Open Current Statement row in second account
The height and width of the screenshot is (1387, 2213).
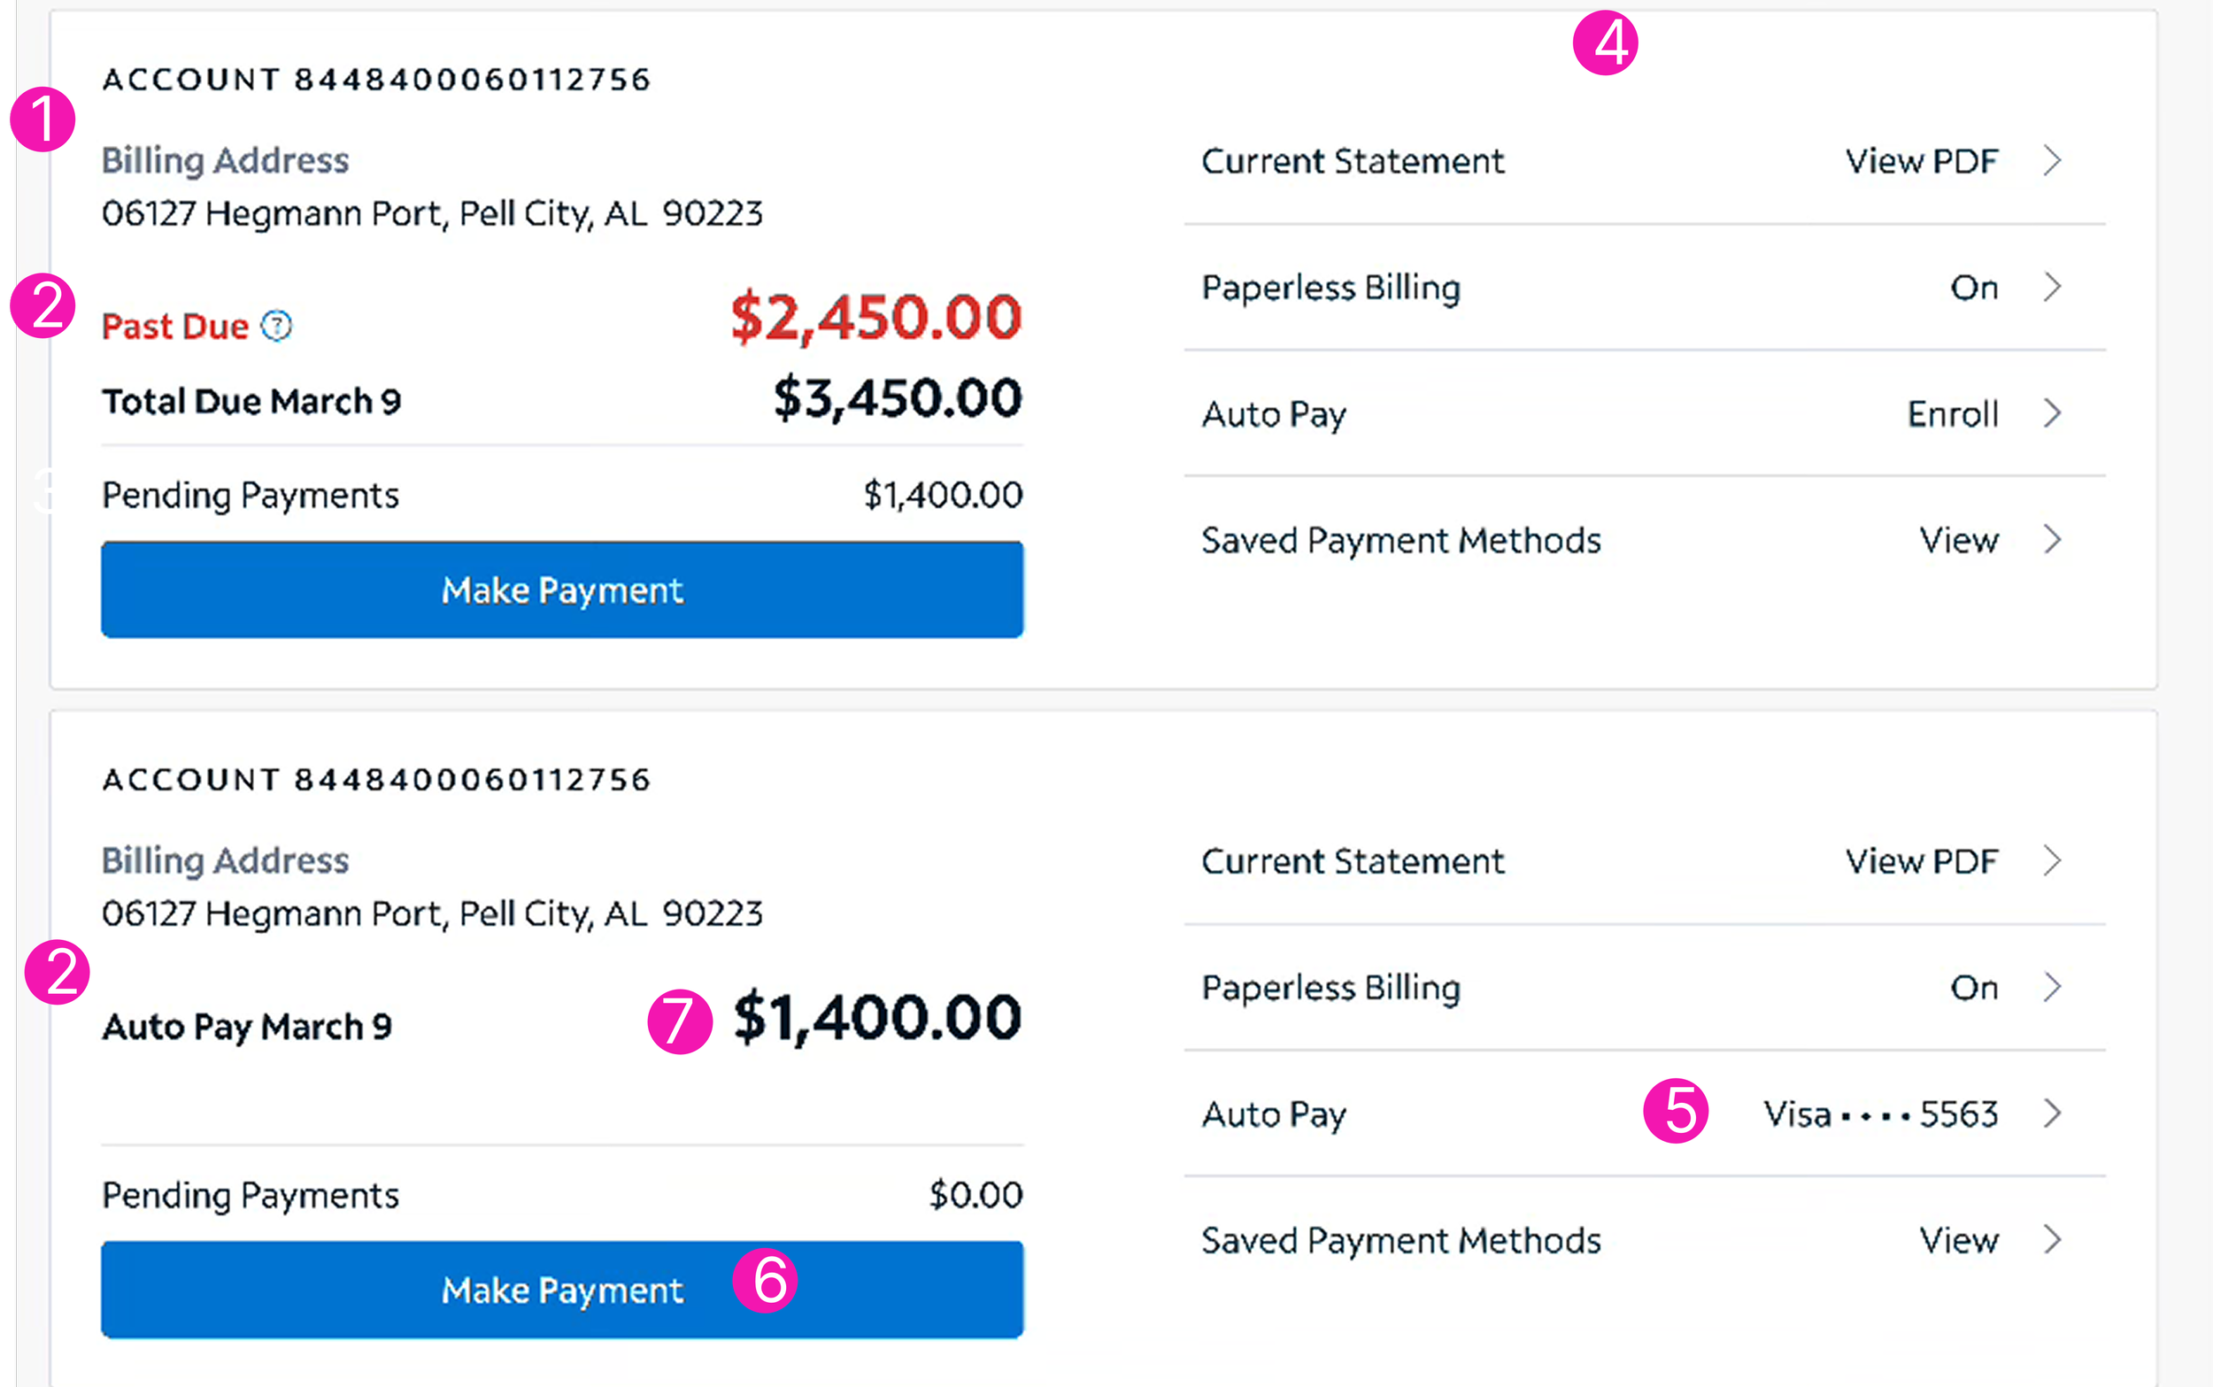coord(1645,860)
